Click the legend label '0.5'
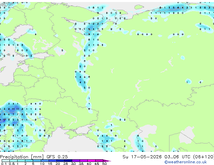The height and width of the screenshot is (165, 214). click(11, 164)
